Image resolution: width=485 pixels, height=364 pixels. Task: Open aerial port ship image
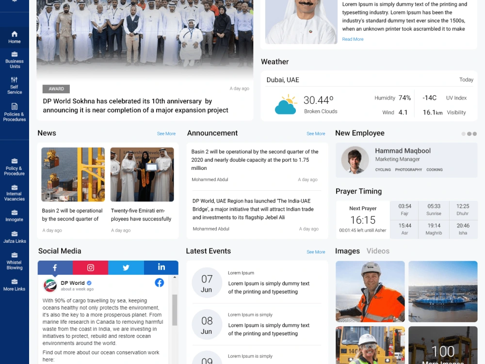tap(443, 292)
